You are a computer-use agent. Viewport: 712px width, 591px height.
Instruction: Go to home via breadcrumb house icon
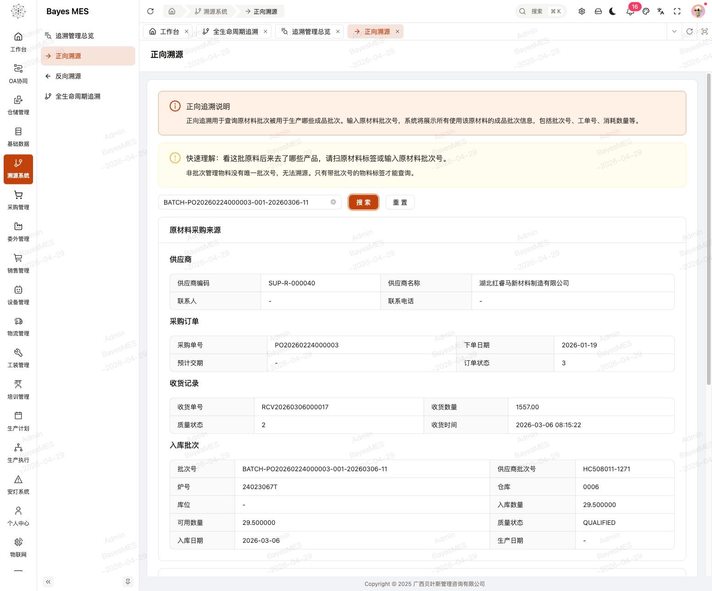point(172,11)
